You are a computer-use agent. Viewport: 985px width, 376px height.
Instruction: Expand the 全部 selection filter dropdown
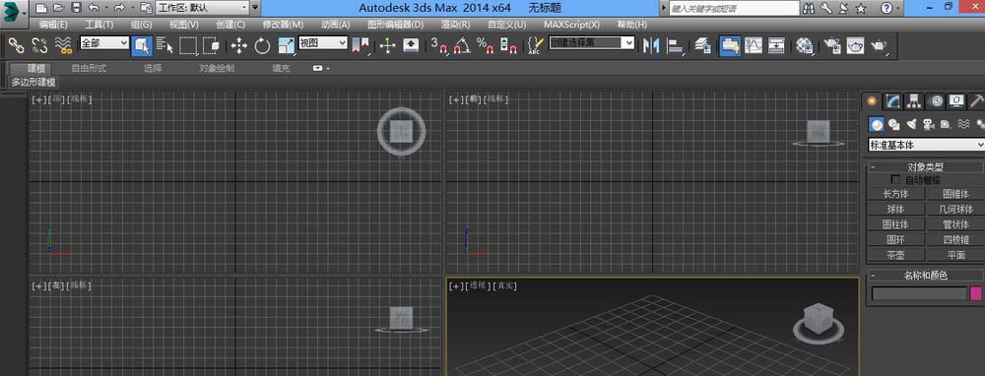coord(104,42)
